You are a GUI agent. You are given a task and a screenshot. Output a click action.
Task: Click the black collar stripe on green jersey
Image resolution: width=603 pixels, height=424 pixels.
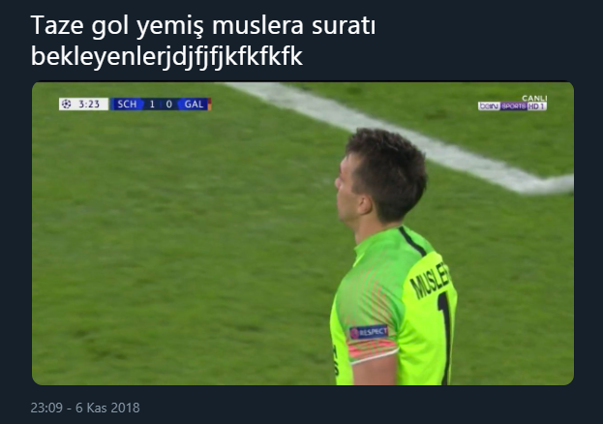pyautogui.click(x=412, y=241)
